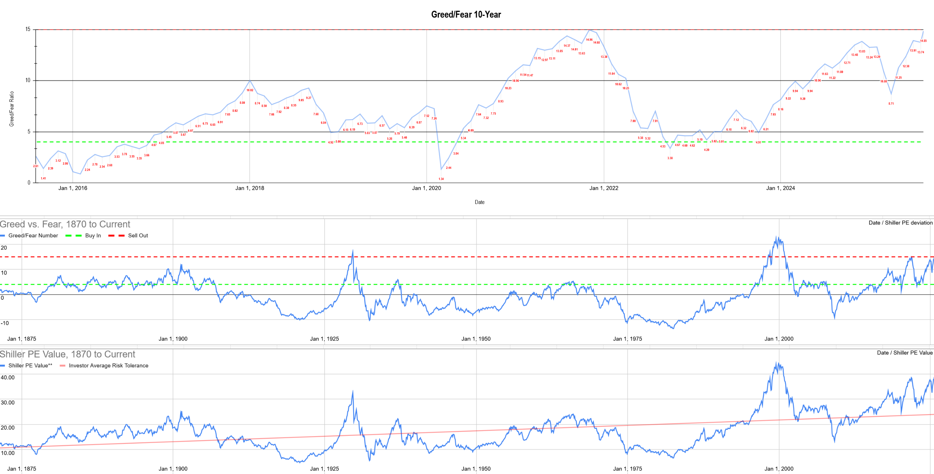Click the 'Jan 1, 2020' axis label
The width and height of the screenshot is (934, 474).
(426, 188)
